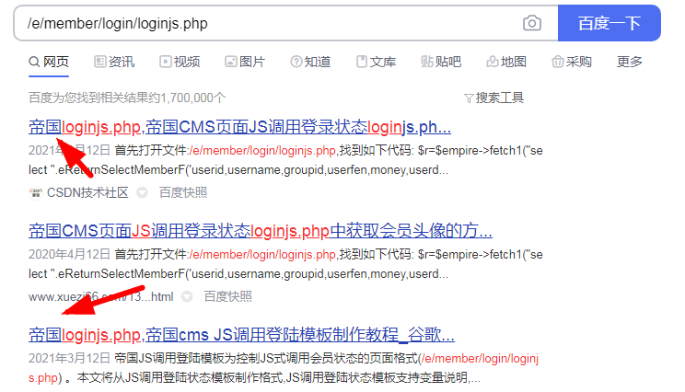Click the 采购 shopping bag icon

[x=557, y=62]
